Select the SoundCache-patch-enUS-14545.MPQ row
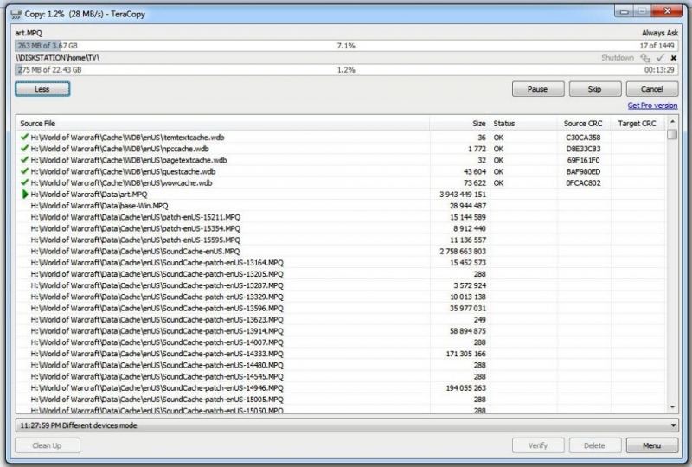Screen dimensions: 692x467 (342, 376)
